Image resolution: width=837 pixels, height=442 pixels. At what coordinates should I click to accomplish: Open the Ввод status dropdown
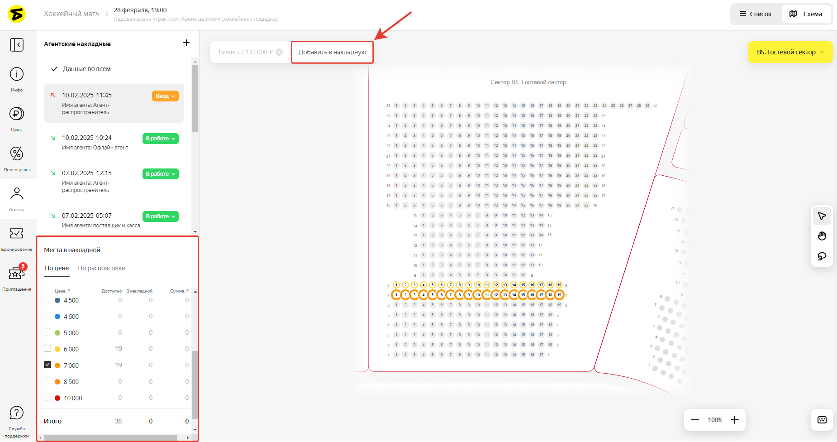point(165,96)
